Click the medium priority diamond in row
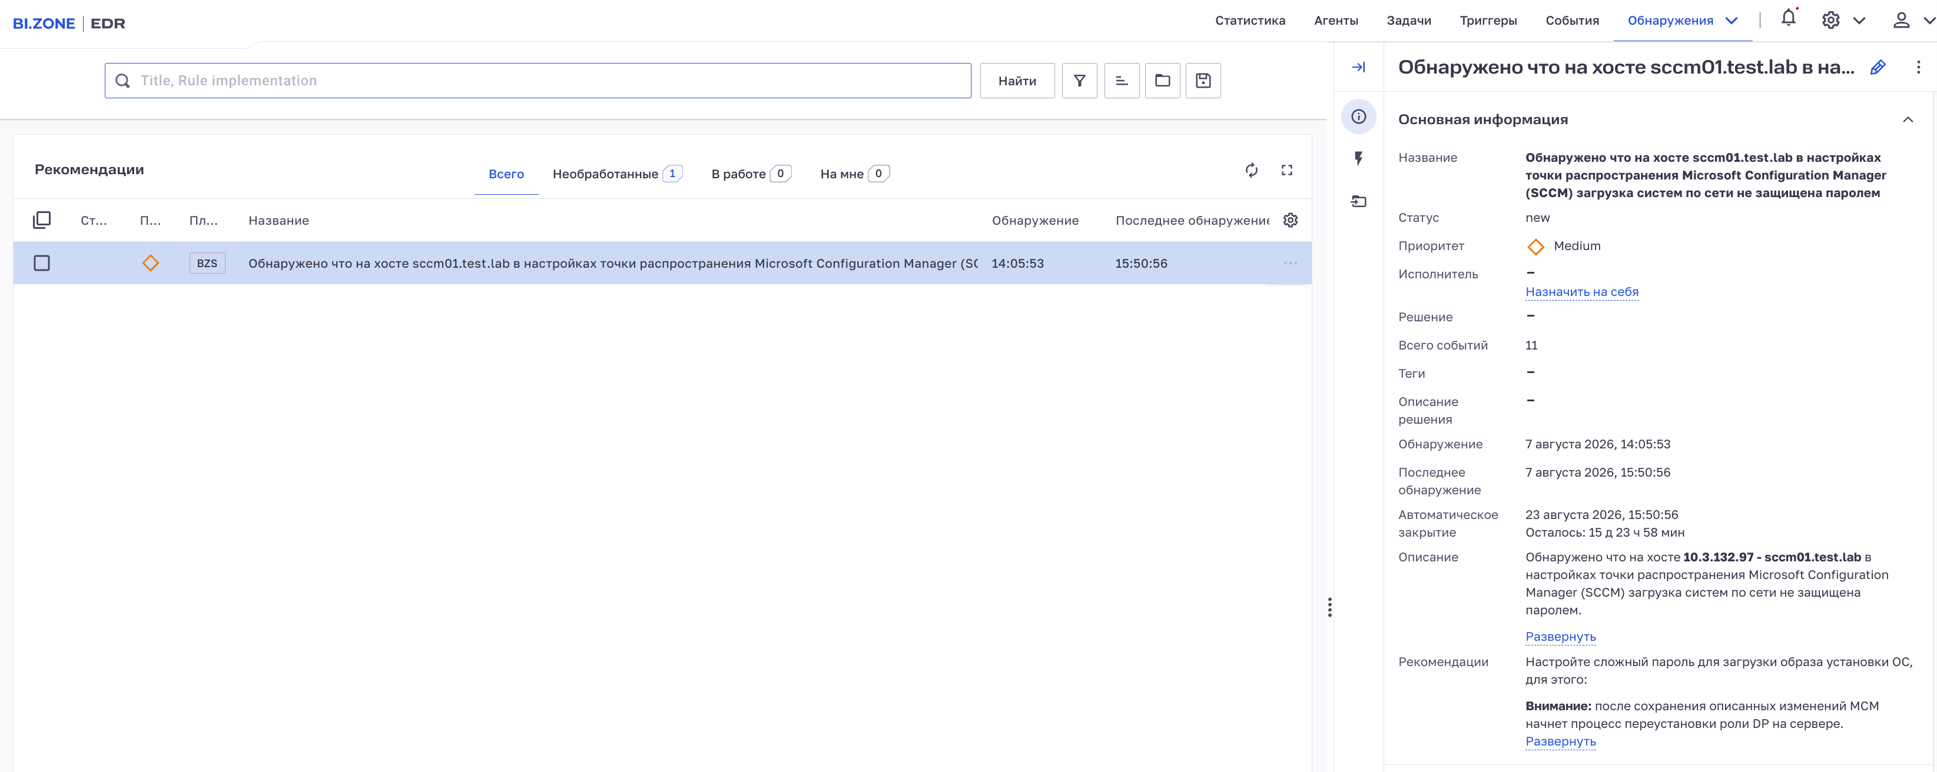Screen dimensions: 1937x772 coord(150,263)
